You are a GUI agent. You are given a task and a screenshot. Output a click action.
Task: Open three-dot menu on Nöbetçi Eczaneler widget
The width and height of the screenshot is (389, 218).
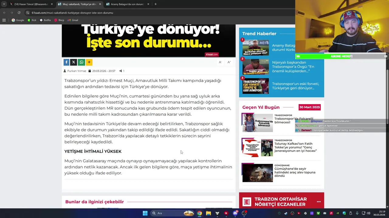click(x=318, y=202)
